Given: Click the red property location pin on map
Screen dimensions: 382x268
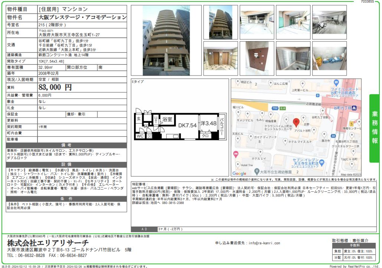Looking at the screenshot, I should tap(296, 122).
